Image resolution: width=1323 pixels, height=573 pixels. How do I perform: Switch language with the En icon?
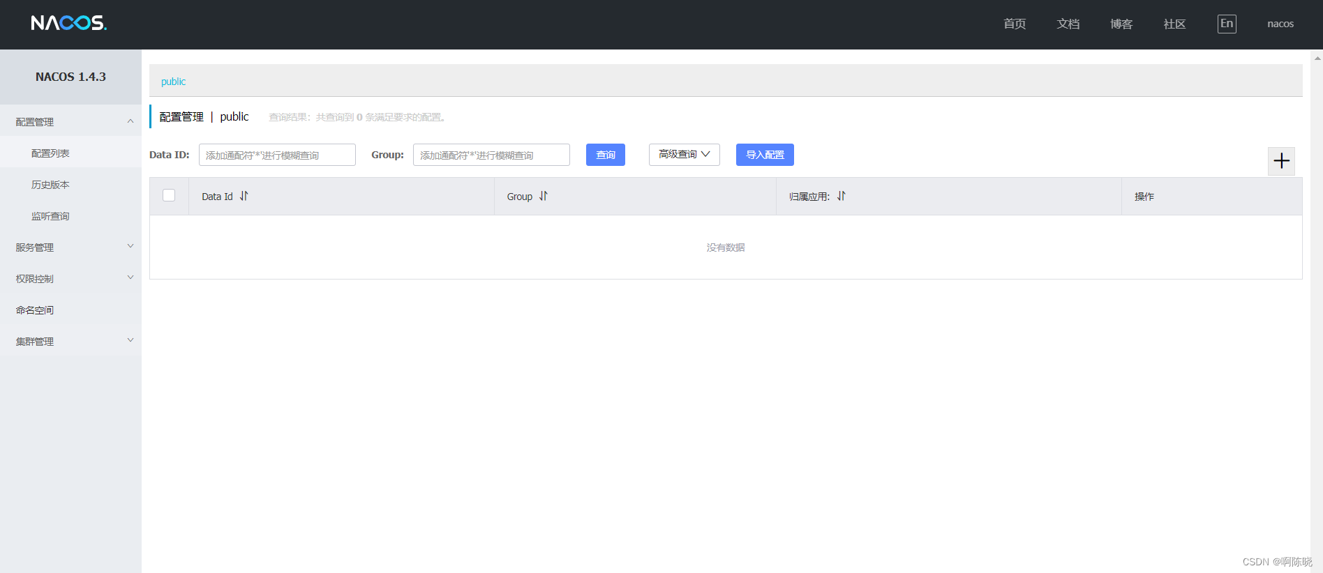pos(1227,24)
